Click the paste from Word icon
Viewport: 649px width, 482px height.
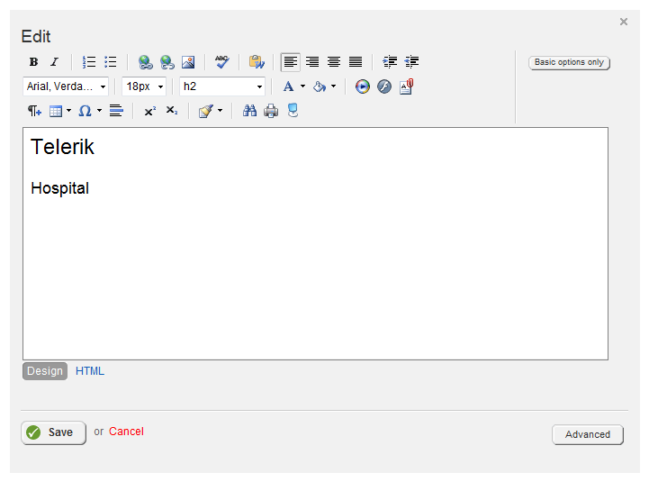pos(257,62)
